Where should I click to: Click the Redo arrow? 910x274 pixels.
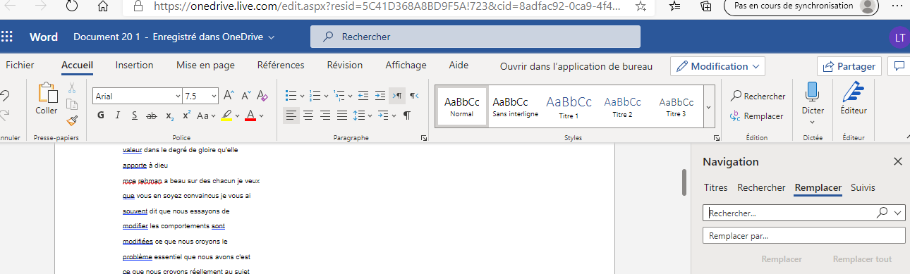pyautogui.click(x=4, y=115)
